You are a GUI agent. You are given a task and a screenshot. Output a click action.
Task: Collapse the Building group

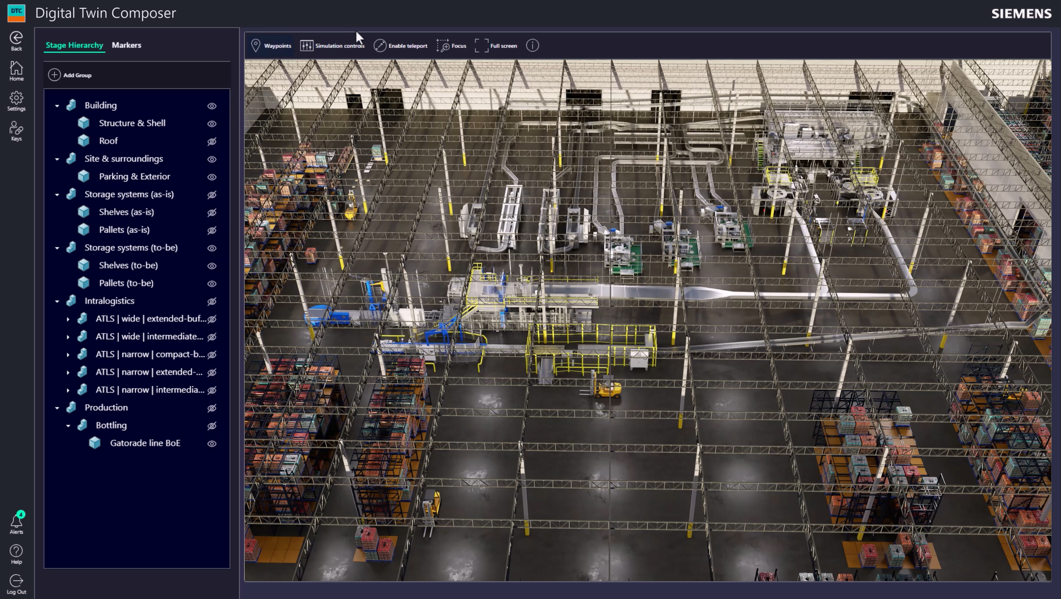57,106
